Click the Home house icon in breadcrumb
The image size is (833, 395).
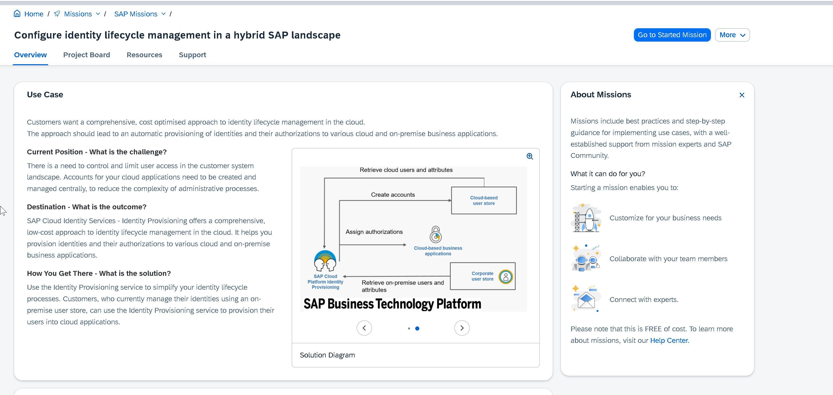(x=17, y=14)
